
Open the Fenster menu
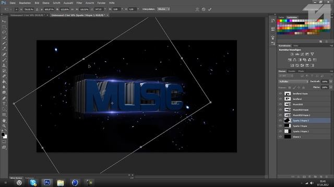click(x=101, y=3)
